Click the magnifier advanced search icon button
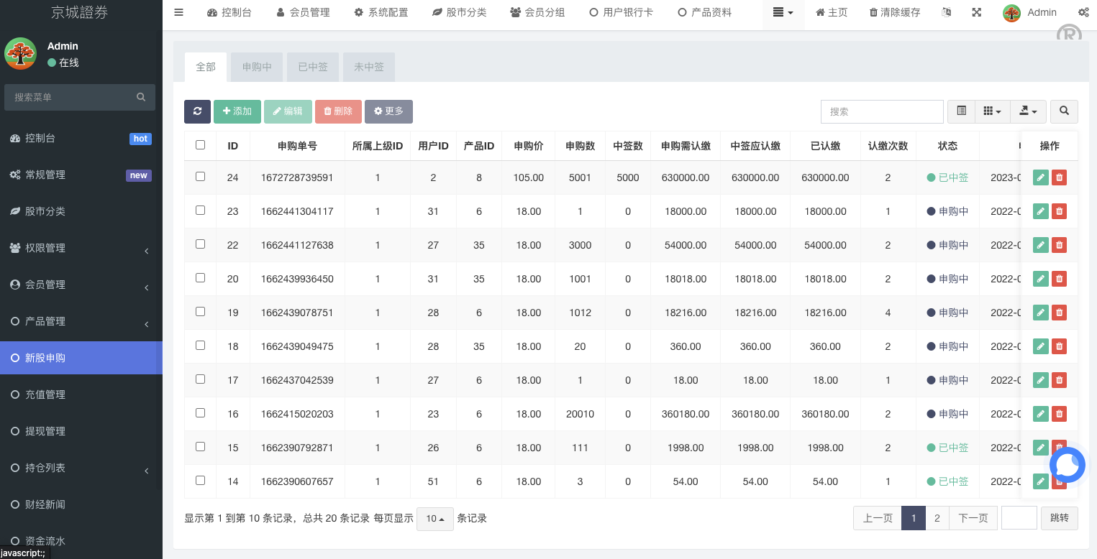Screen dimensions: 1097x559 (x=1064, y=111)
